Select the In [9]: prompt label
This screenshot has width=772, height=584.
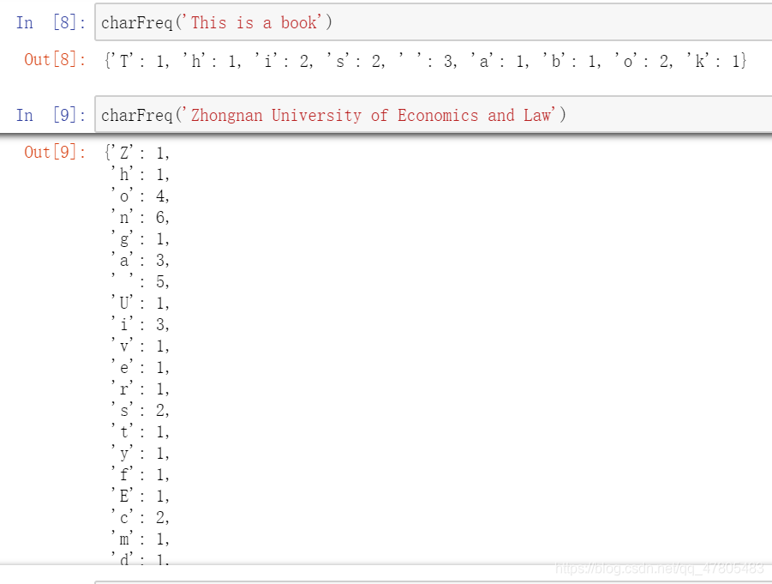click(x=51, y=115)
